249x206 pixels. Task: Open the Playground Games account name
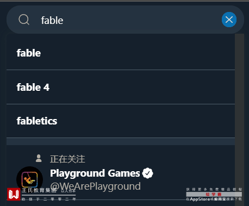[95, 173]
